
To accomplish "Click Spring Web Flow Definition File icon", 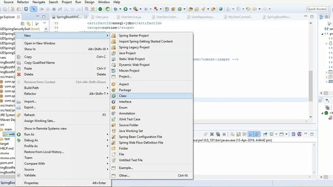I will click(x=113, y=143).
